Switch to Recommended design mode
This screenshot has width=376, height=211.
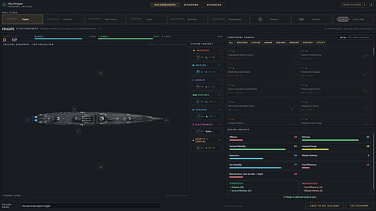pyautogui.click(x=165, y=5)
